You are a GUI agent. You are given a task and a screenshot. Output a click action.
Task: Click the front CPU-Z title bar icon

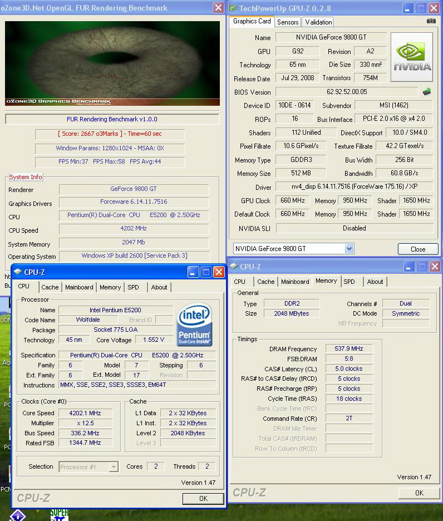coord(18,272)
